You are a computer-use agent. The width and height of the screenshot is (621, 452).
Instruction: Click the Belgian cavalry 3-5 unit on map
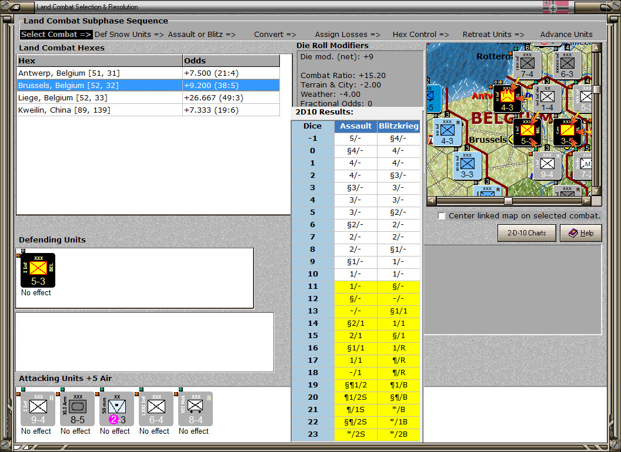(x=567, y=133)
